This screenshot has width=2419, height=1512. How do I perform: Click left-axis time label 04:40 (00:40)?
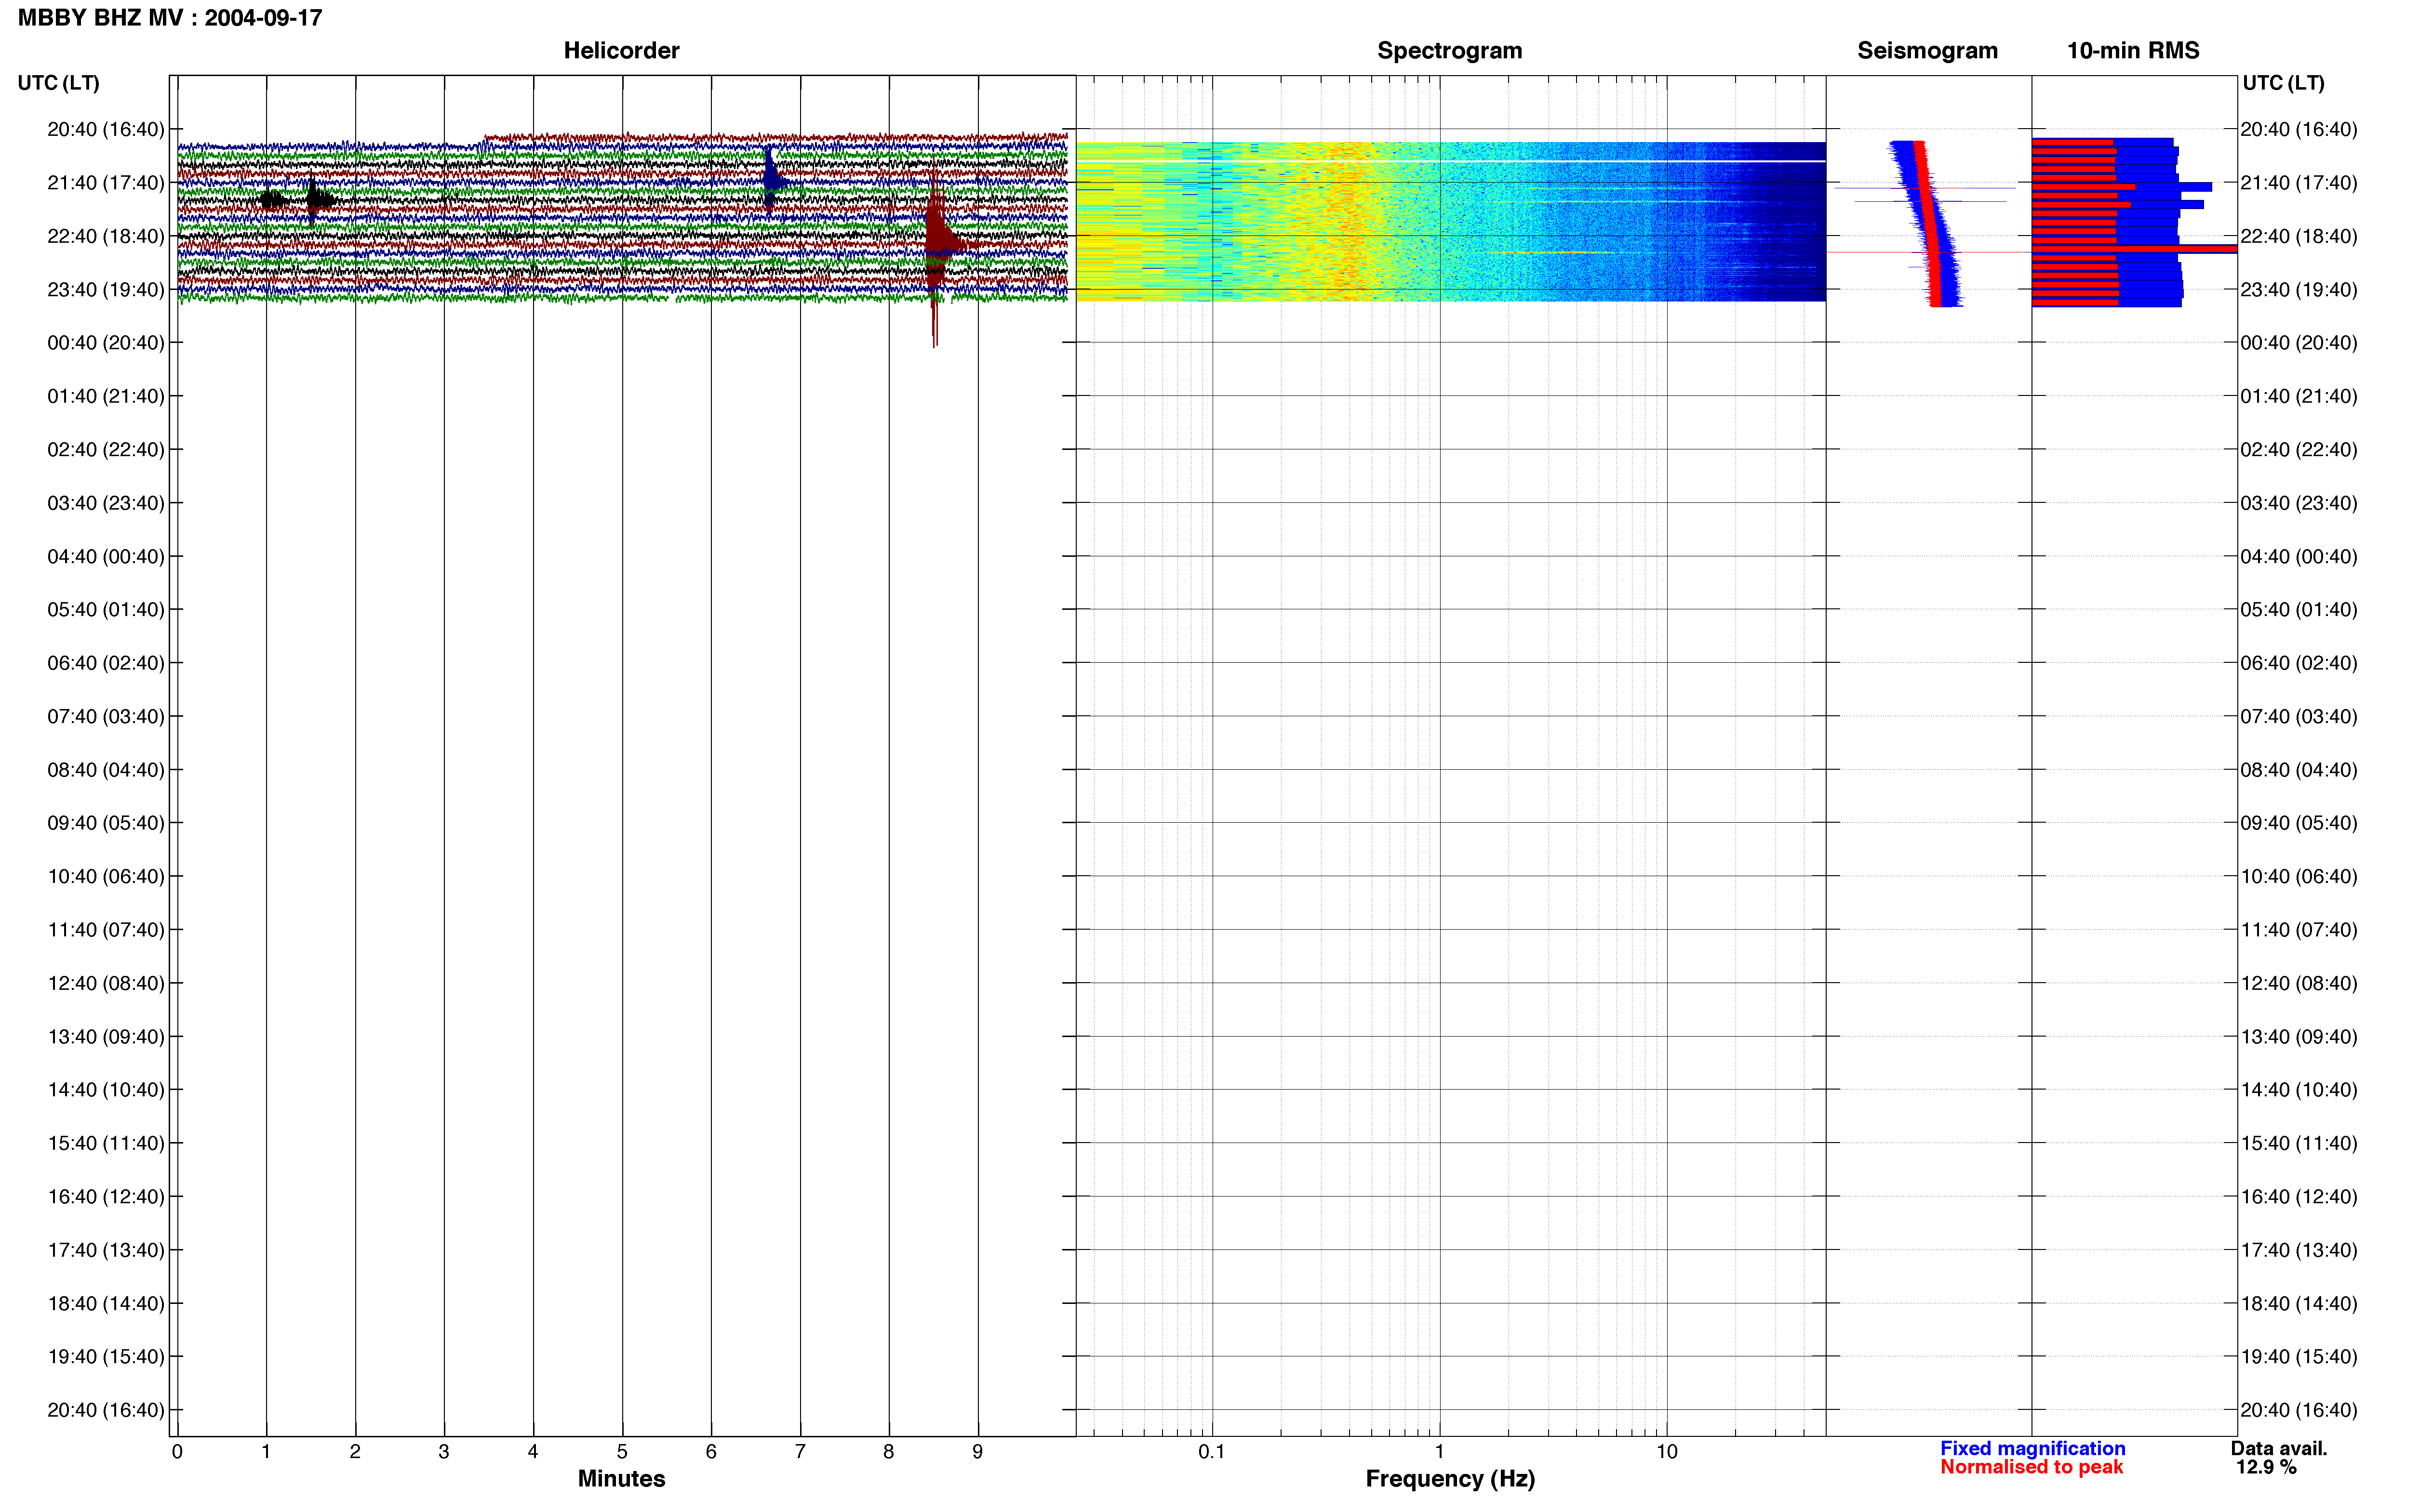pos(106,556)
